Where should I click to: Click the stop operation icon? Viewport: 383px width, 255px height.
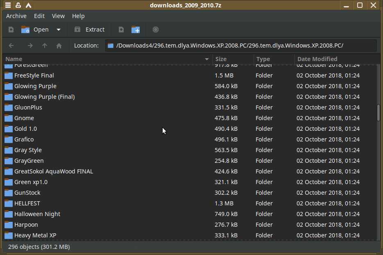tap(156, 30)
